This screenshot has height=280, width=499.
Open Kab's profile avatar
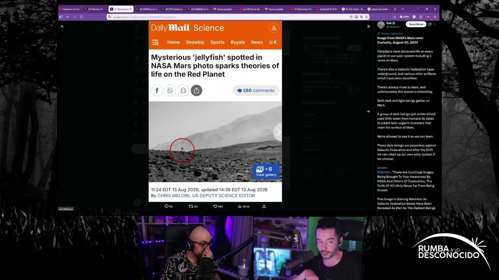point(381,25)
